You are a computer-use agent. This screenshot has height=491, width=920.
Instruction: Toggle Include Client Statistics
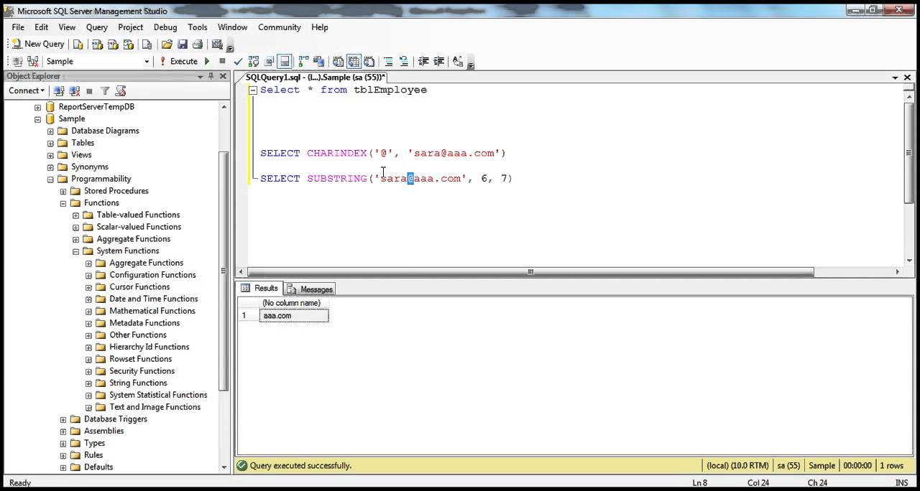(x=318, y=62)
